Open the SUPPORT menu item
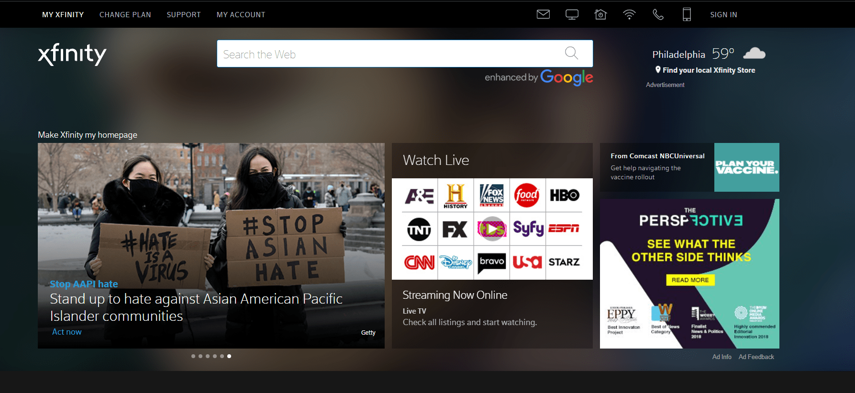 tap(184, 15)
